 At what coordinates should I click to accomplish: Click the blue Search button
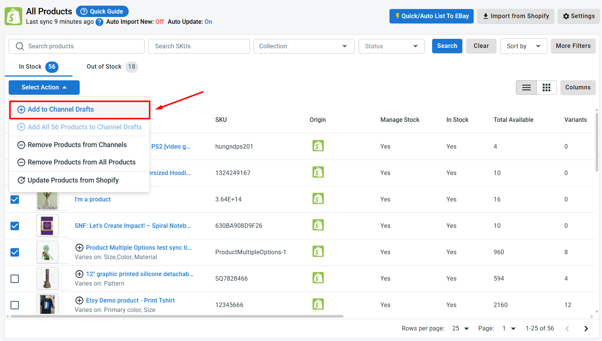[x=447, y=46]
